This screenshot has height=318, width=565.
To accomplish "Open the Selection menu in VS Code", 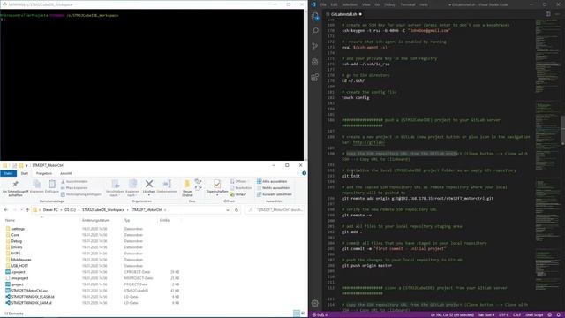I will point(350,4).
